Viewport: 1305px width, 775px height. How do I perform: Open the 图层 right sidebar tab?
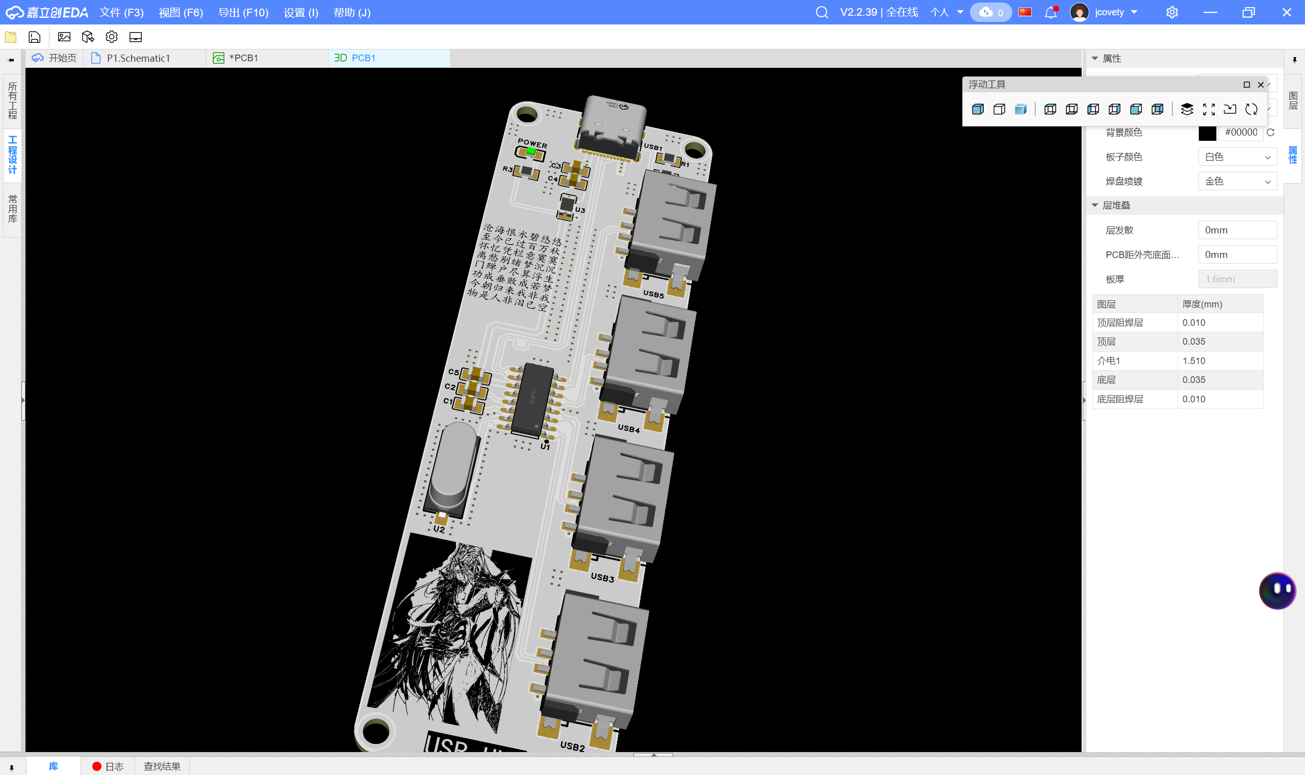tap(1293, 101)
